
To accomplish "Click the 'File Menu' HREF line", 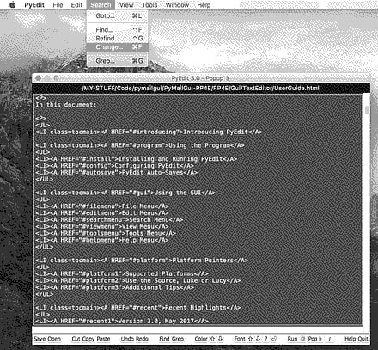I will pos(102,206).
